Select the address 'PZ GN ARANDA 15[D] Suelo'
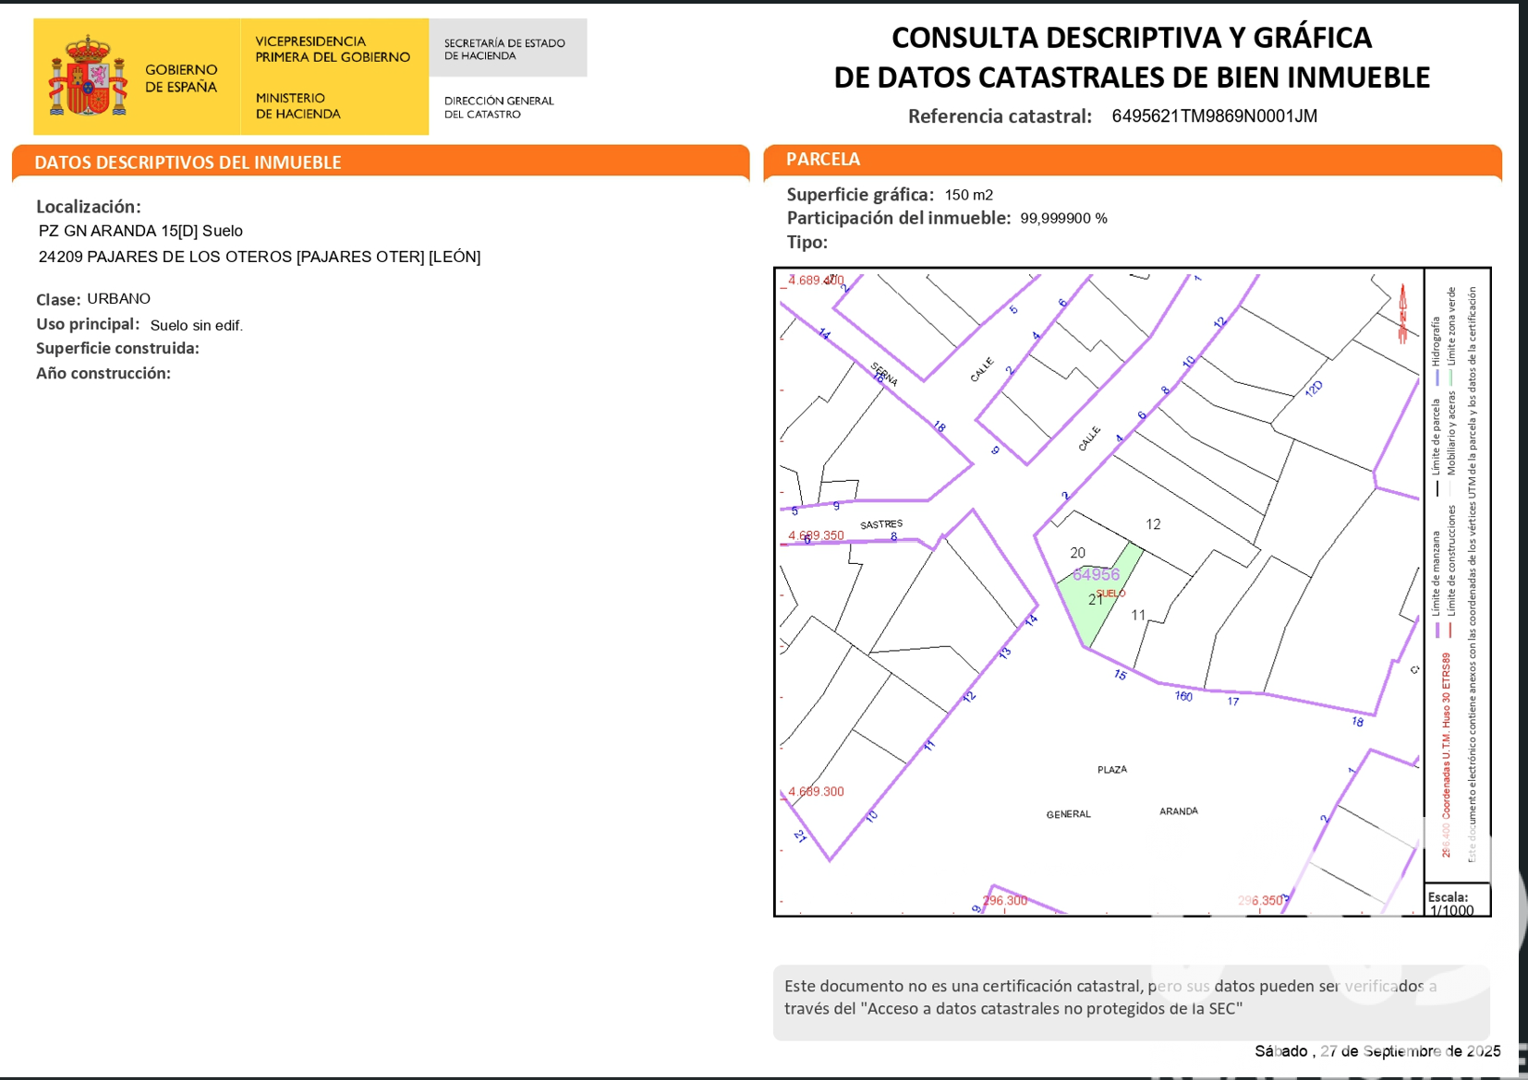 coord(140,231)
